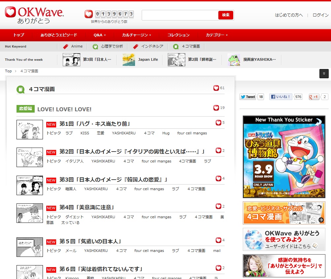Open the カテゴリー dropdown menu

click(216, 35)
